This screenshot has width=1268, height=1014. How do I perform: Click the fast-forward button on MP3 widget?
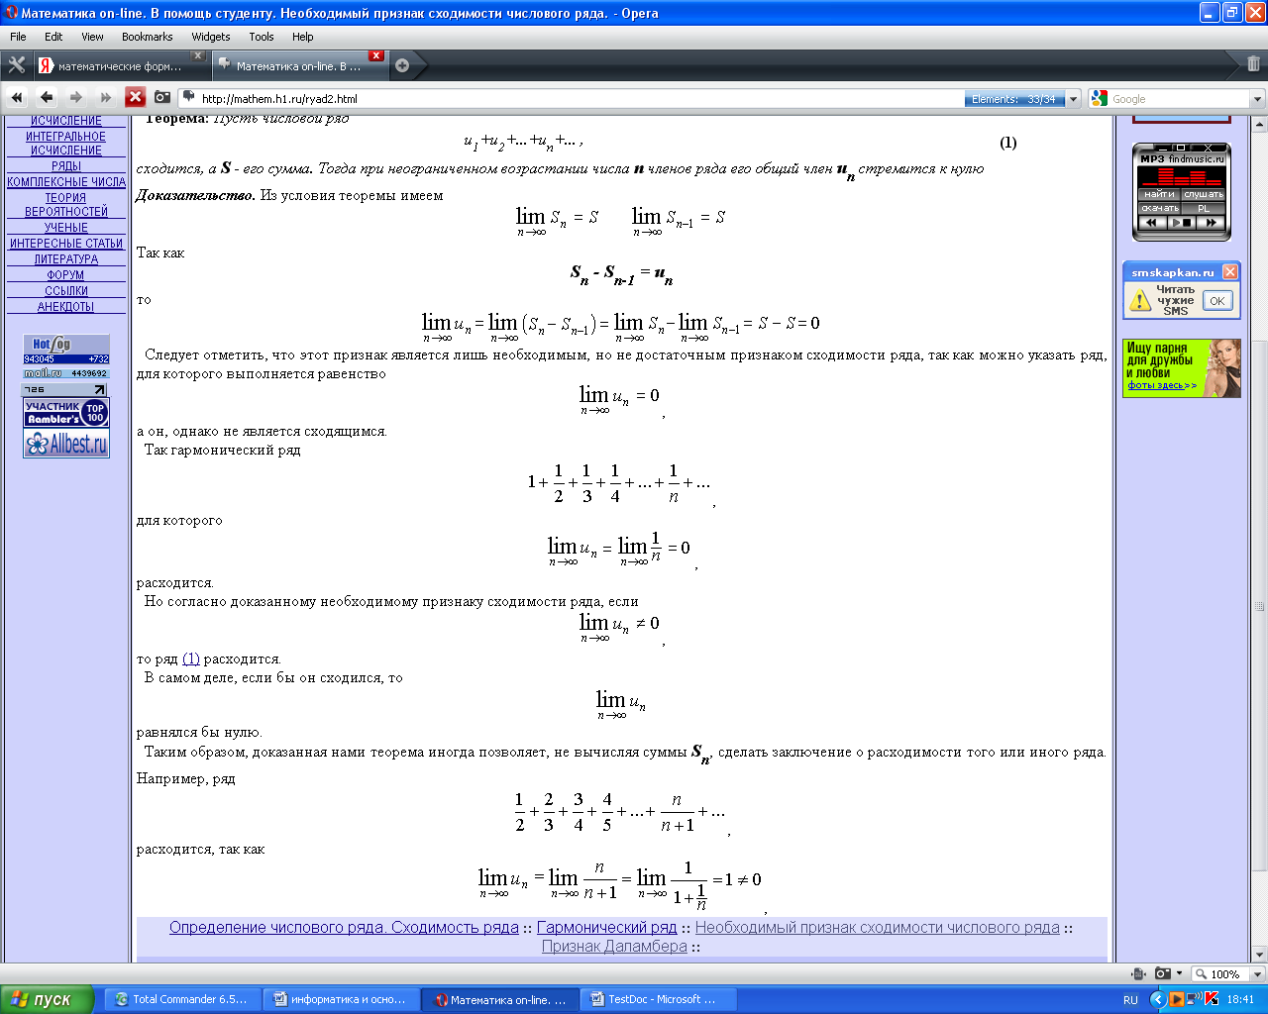click(1211, 223)
